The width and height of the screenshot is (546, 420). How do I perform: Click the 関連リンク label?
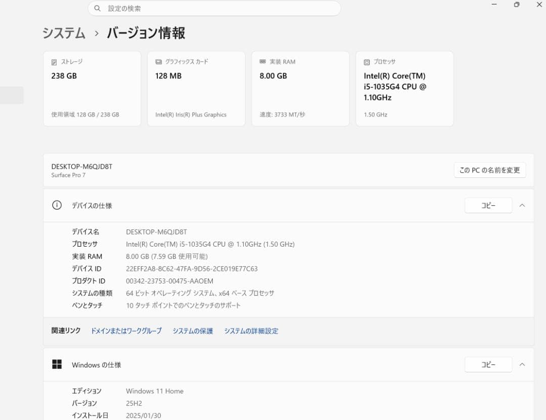(x=66, y=331)
